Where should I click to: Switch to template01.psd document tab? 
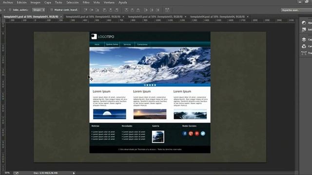click(x=31, y=17)
